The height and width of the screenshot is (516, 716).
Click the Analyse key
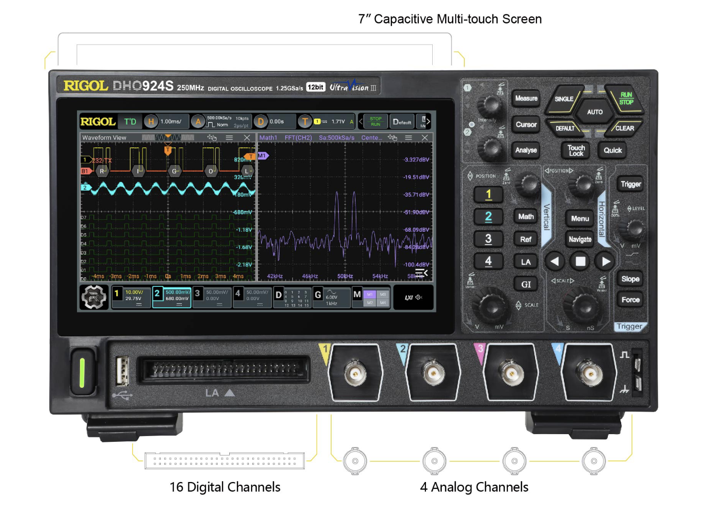(526, 150)
